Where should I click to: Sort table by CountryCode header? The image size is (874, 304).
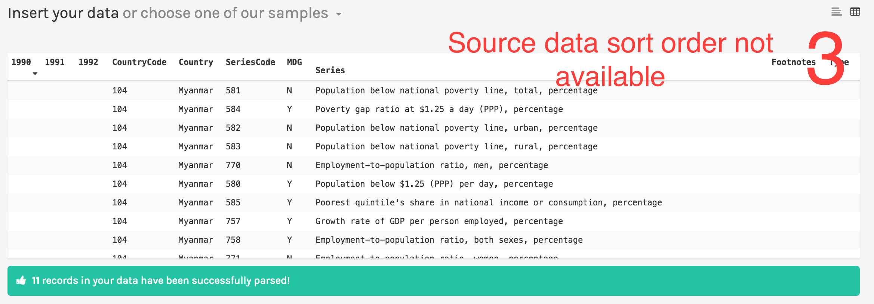tap(139, 62)
